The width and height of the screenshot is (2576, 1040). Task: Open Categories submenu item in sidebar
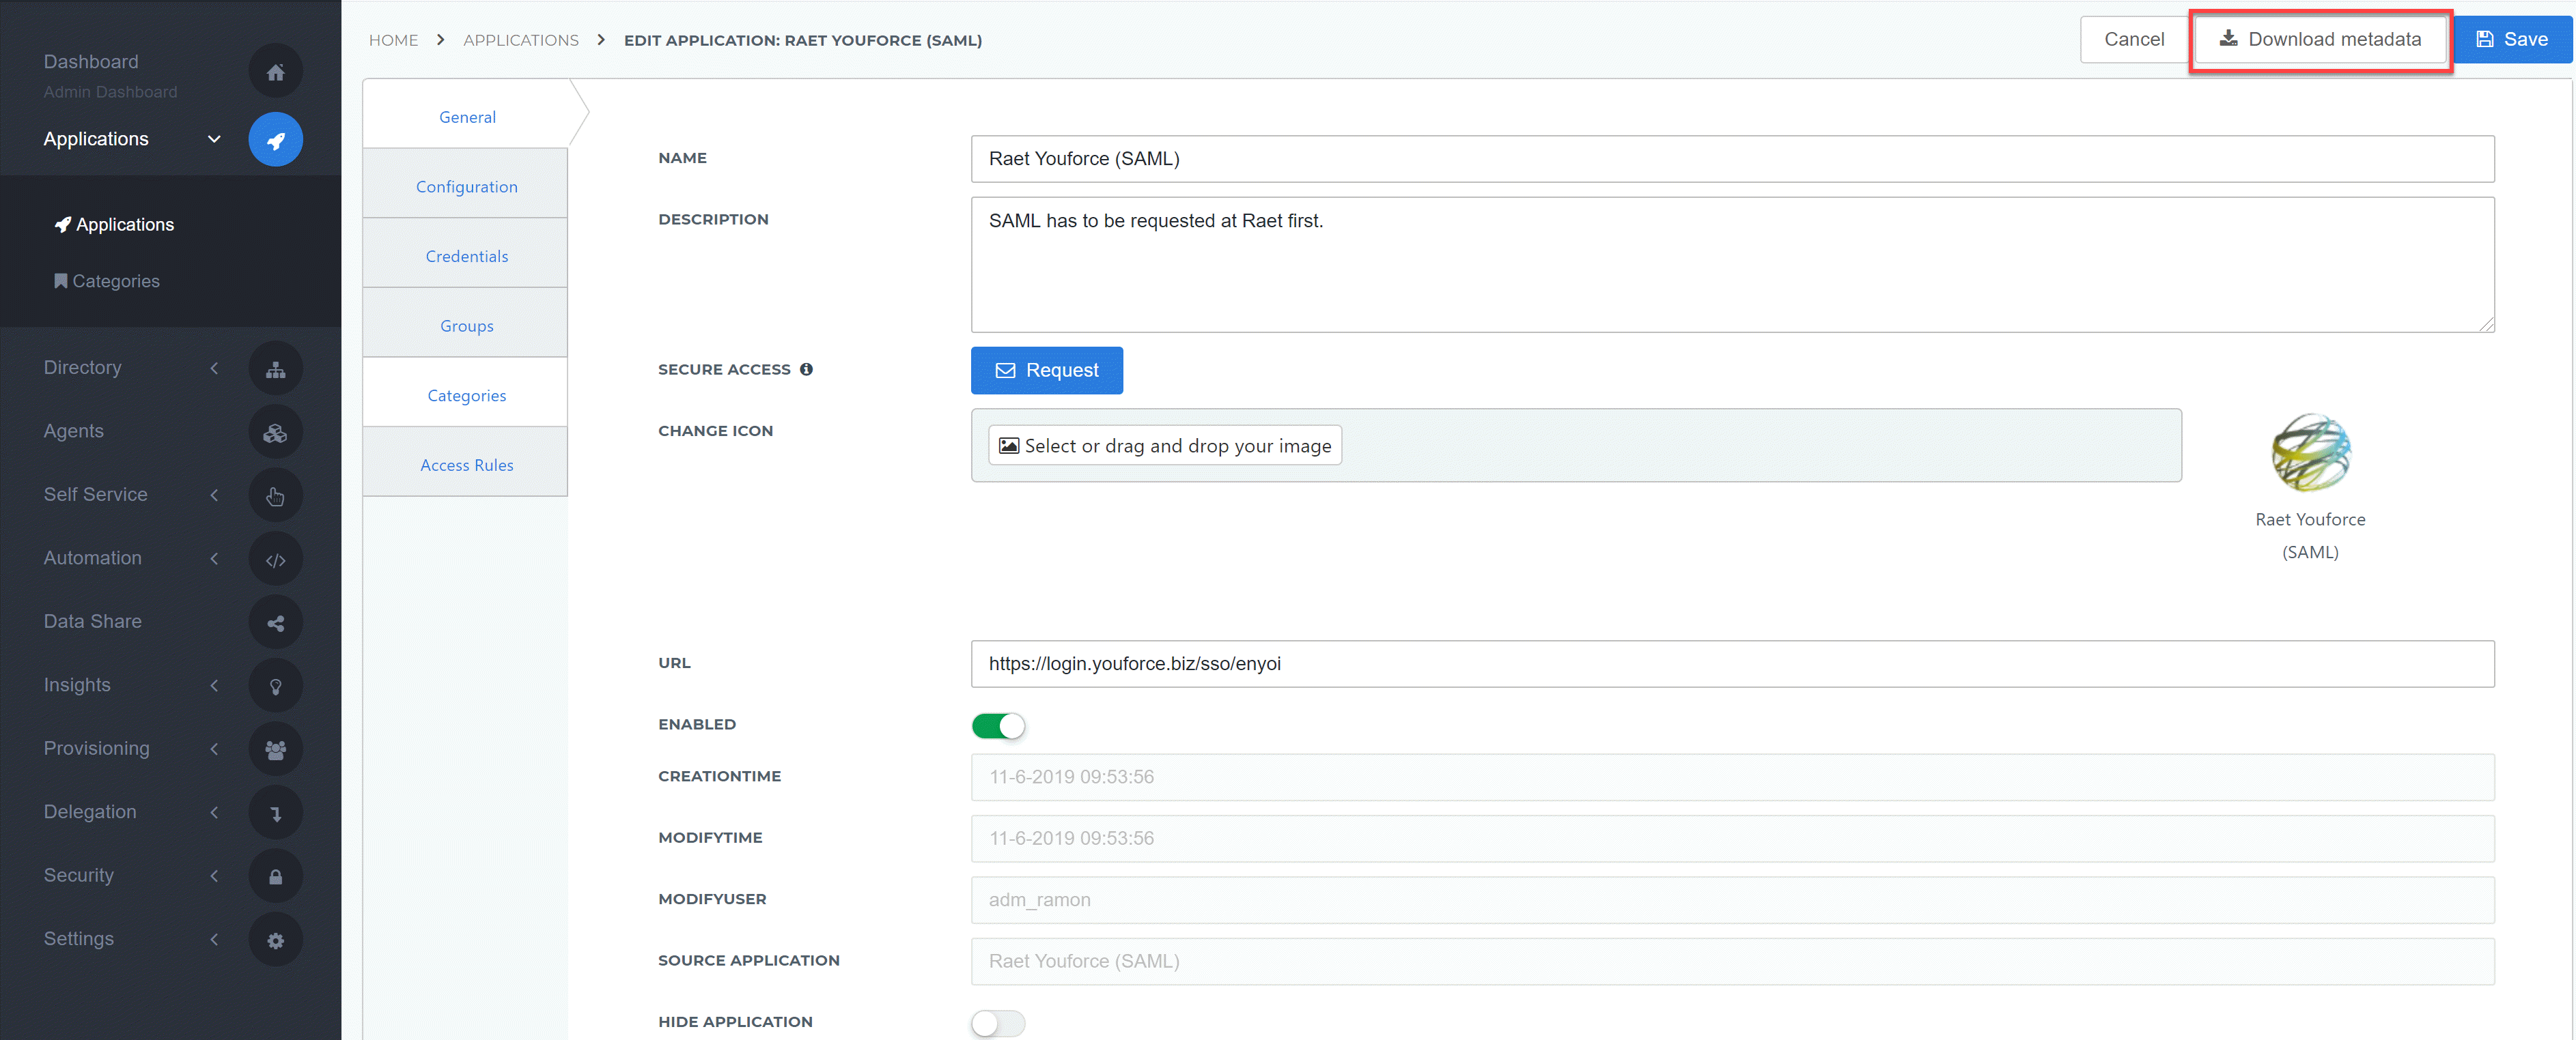click(107, 282)
